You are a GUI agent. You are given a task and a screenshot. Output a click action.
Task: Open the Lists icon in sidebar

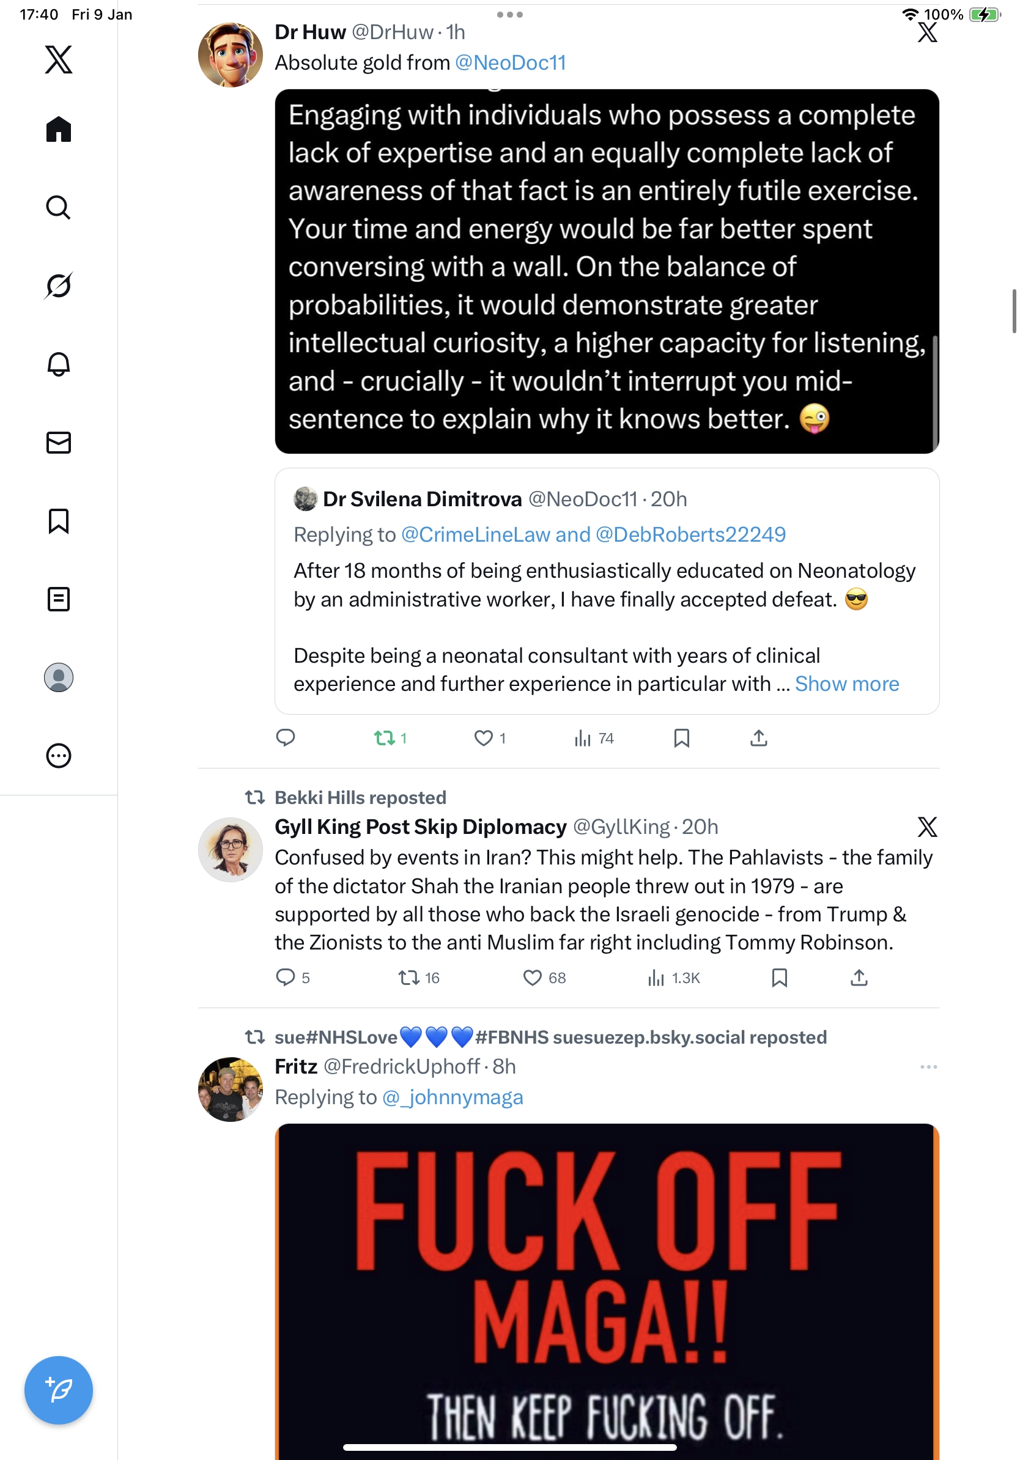point(59,599)
